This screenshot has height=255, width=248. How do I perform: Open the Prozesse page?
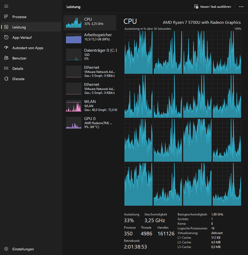(31, 17)
